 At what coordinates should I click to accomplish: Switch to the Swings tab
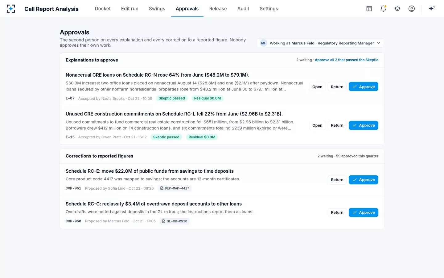(x=157, y=9)
